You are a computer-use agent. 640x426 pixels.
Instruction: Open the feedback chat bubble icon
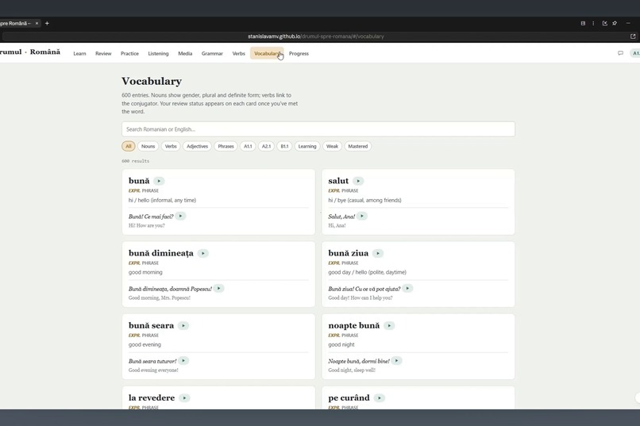[620, 53]
